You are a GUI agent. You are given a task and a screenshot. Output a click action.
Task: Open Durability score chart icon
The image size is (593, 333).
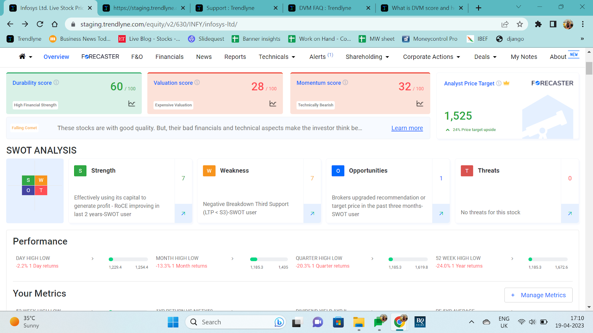tap(132, 104)
